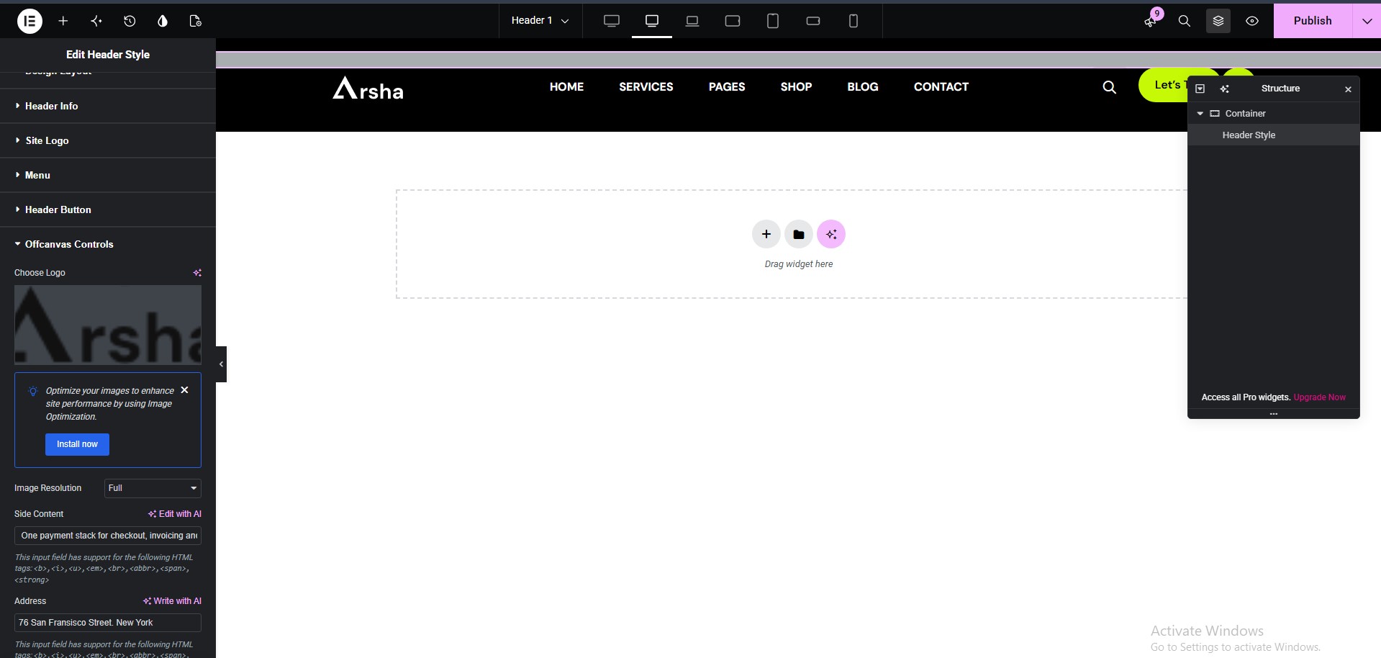The height and width of the screenshot is (658, 1381).
Task: Expand Site Logo section
Action: [x=108, y=140]
